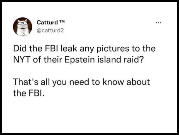Screen dimensions: 179x135
Task: Open the three-dot more options menu
Action: point(158,23)
